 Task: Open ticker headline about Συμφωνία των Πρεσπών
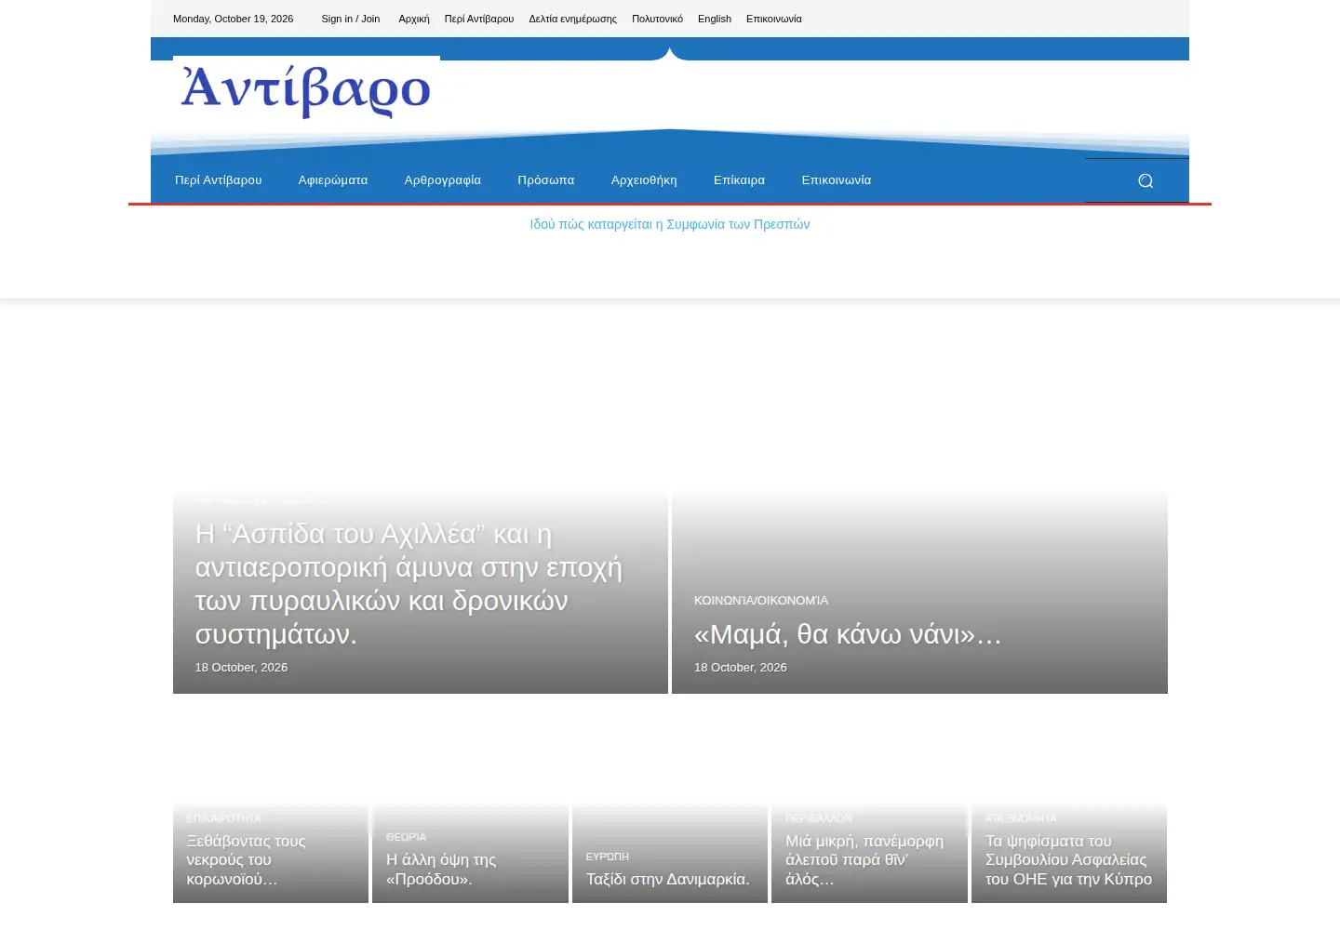[x=670, y=224]
